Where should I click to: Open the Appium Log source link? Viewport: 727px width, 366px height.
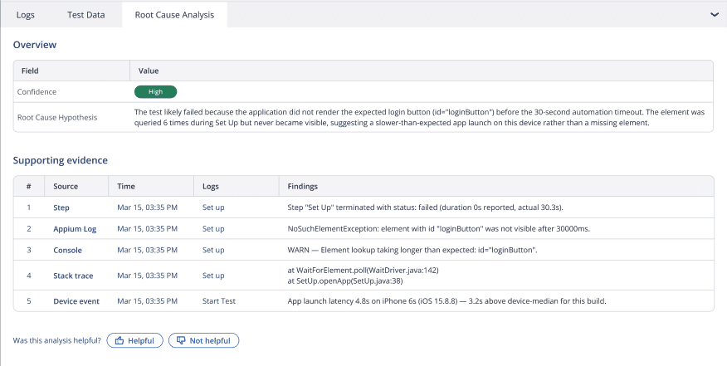(x=75, y=229)
